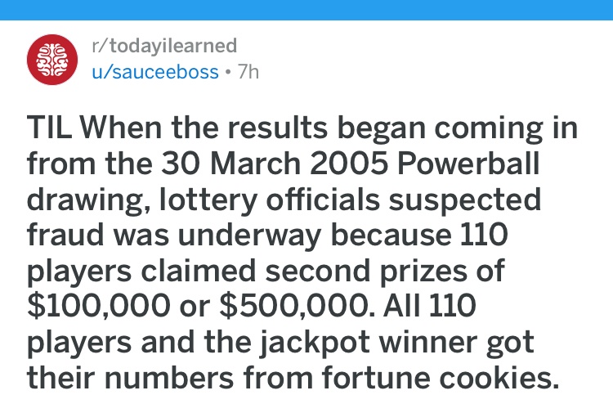Visit the r/todayilearned subreddit link
This screenshot has height=404, width=613.
tap(164, 46)
